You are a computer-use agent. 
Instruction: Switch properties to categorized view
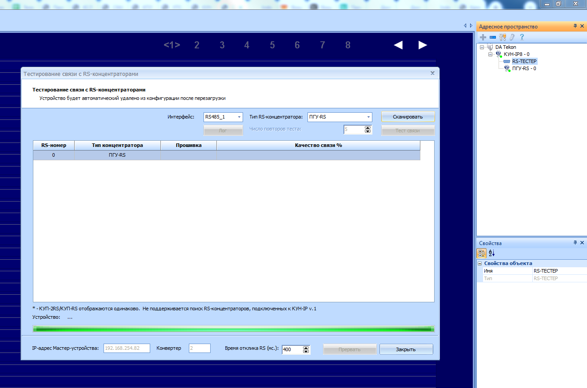pos(481,253)
